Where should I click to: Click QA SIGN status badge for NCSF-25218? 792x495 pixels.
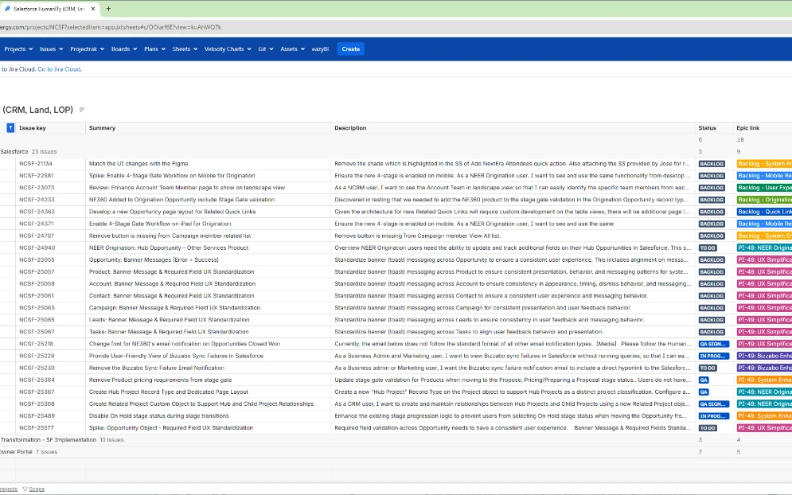tap(714, 344)
